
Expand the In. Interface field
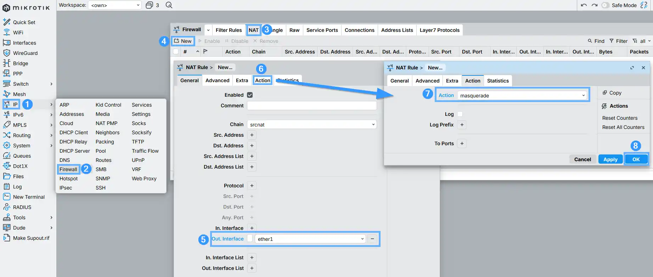click(252, 228)
